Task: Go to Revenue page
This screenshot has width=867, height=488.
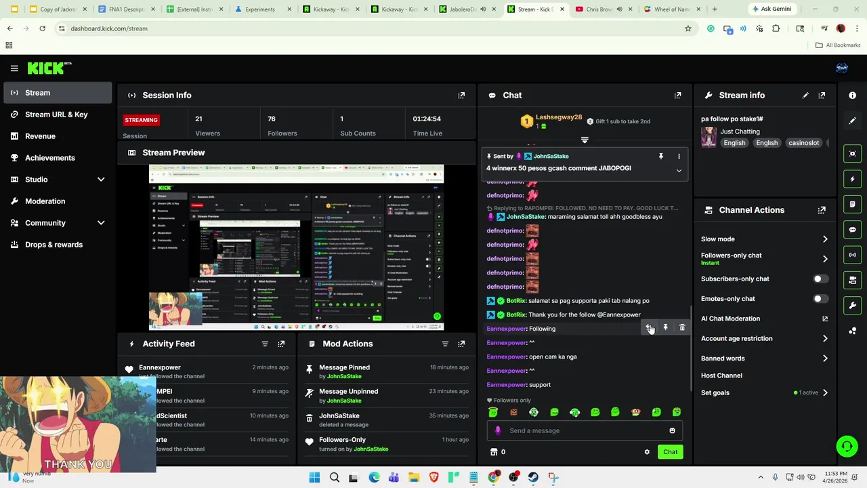Action: pos(58,136)
